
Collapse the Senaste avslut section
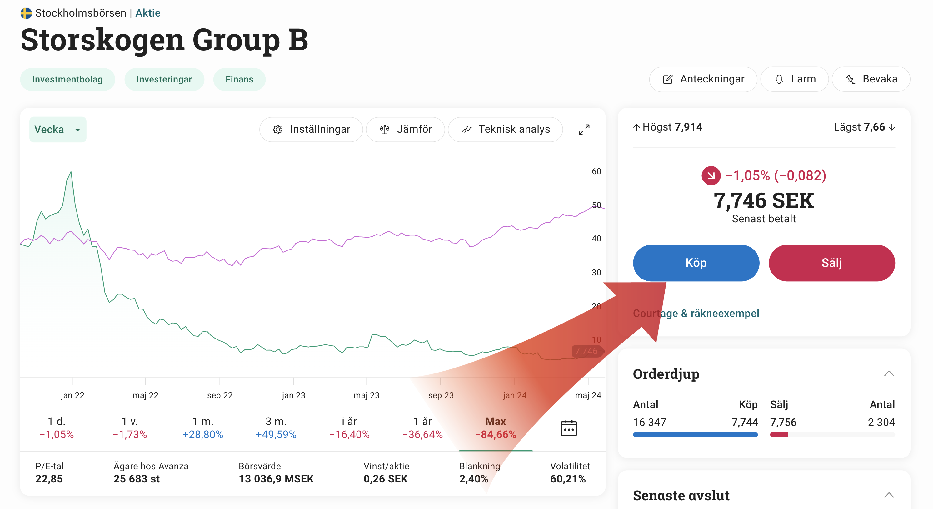click(889, 495)
